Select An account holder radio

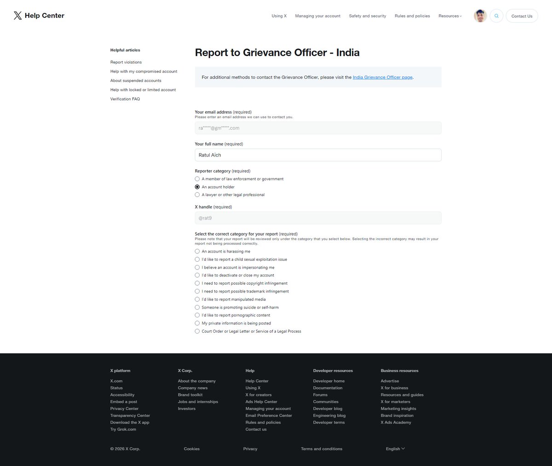pos(197,187)
